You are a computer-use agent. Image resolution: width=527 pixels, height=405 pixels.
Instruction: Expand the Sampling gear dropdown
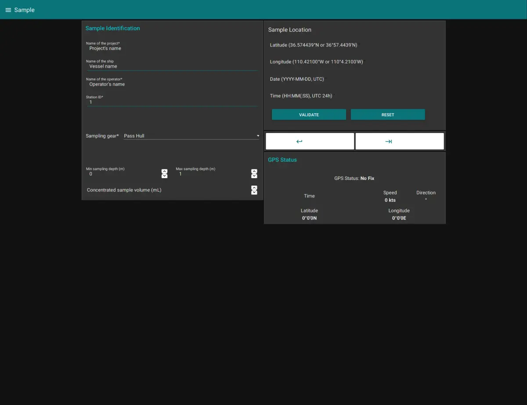click(x=191, y=136)
